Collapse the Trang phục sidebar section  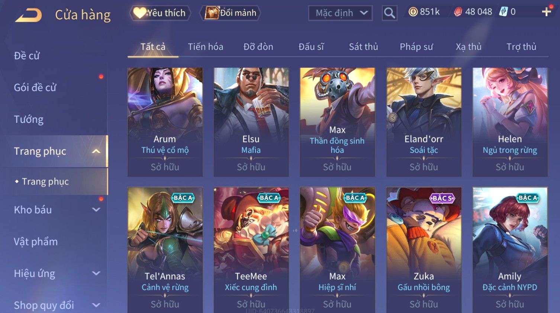pyautogui.click(x=96, y=151)
